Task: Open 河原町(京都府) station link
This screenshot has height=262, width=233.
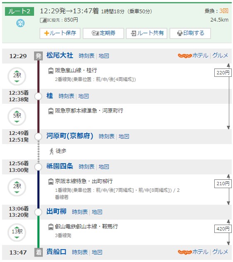Action: click(x=70, y=136)
